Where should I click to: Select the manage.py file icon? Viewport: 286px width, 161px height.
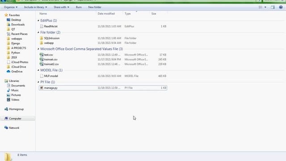click(42, 88)
